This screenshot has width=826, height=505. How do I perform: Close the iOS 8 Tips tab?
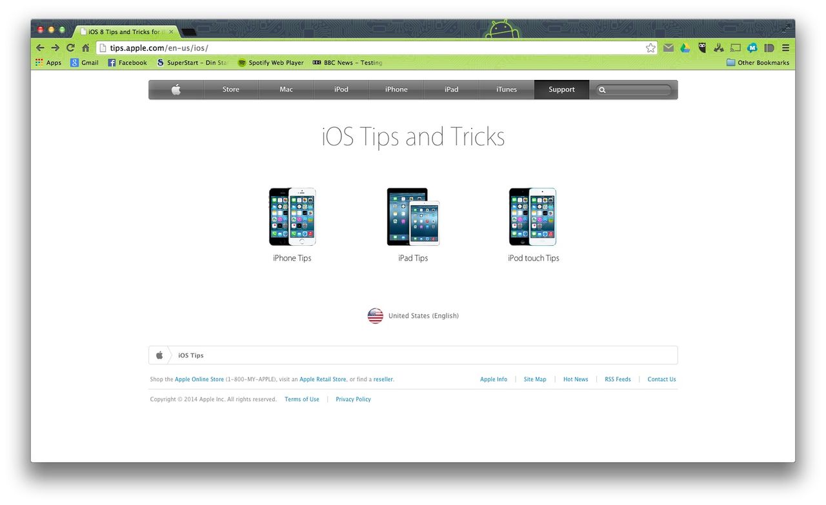tap(171, 32)
